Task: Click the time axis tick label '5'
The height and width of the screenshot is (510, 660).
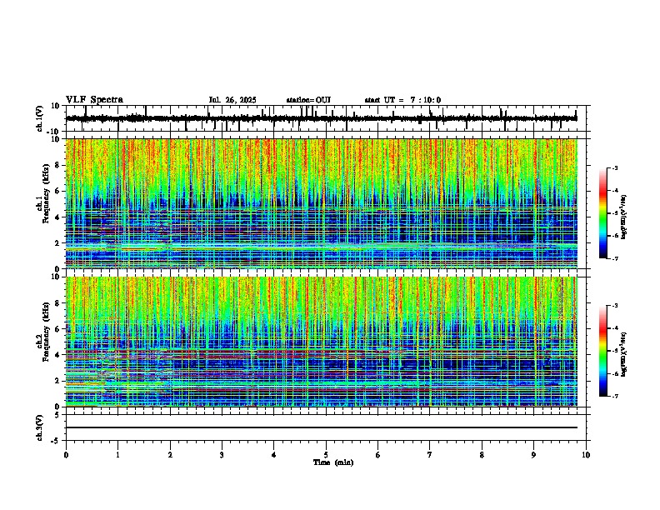Action: 326,455
